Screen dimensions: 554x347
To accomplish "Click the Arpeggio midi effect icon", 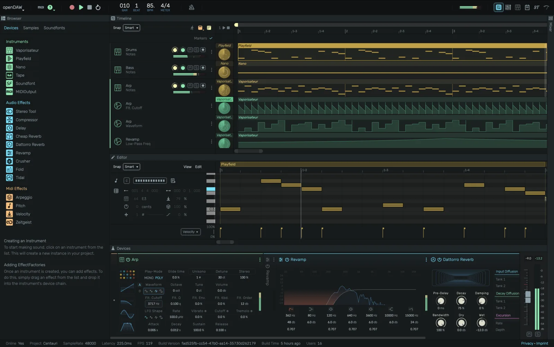I will click(x=9, y=198).
